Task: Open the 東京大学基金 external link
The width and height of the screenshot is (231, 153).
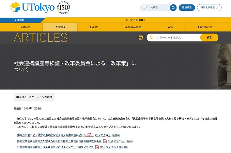Action: [x=209, y=7]
